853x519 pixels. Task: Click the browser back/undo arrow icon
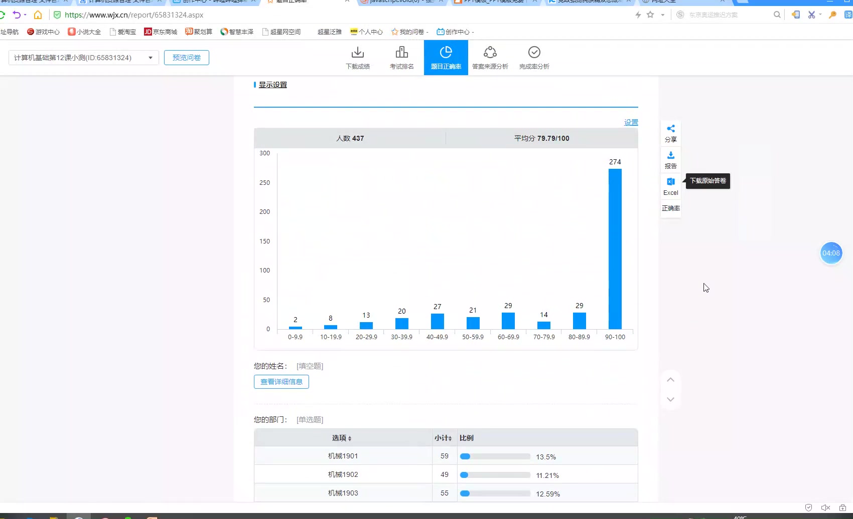[x=17, y=15]
